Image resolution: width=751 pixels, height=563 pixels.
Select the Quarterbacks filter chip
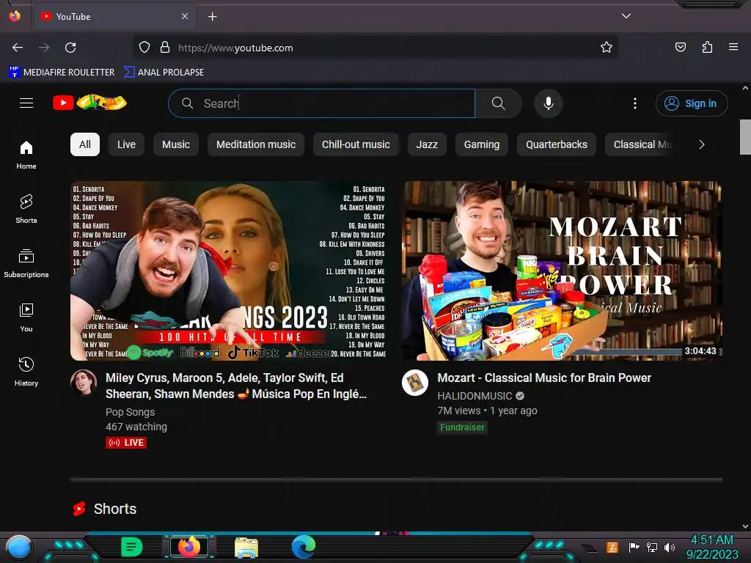point(557,144)
